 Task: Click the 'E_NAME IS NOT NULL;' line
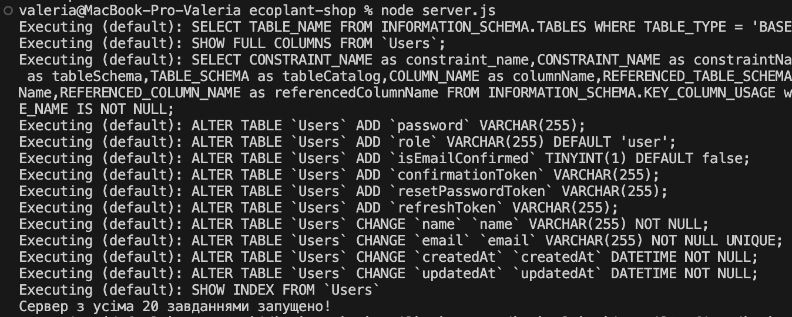97,109
